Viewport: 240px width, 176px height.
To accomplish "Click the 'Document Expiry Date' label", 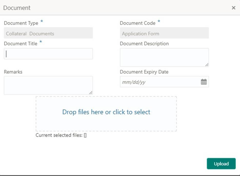I will pyautogui.click(x=144, y=72).
